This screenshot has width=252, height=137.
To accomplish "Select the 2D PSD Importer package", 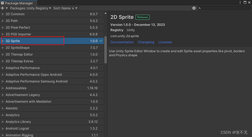I will click(52, 34).
